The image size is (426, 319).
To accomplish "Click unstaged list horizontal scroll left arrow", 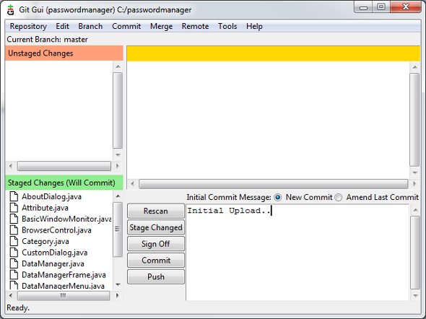I will click(11, 166).
